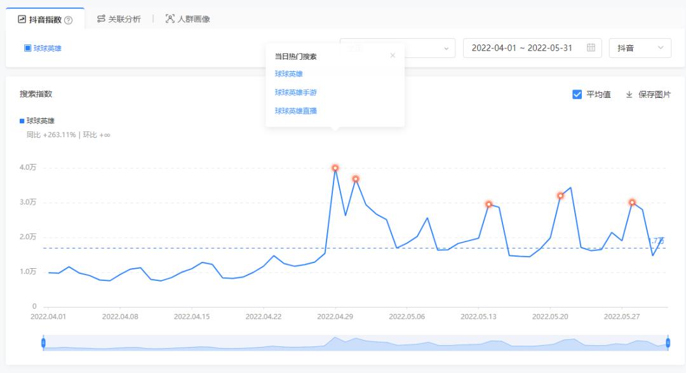
Task: Click the 同比 +263.11% statistic text
Action: pos(51,135)
